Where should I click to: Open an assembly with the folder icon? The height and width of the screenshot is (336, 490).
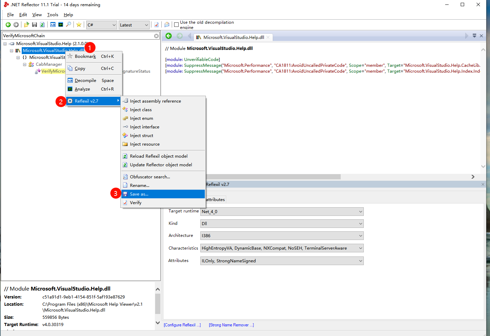[26, 25]
